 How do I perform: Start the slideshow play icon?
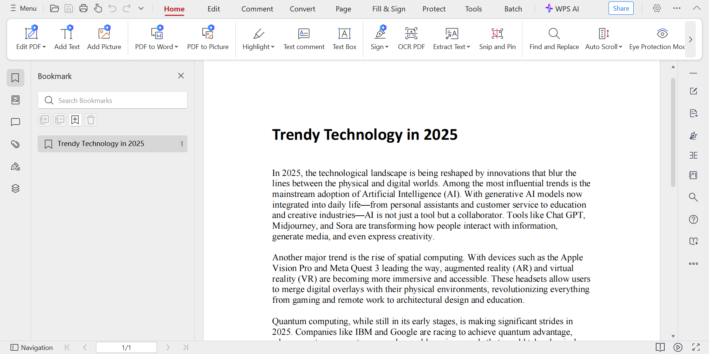point(678,347)
